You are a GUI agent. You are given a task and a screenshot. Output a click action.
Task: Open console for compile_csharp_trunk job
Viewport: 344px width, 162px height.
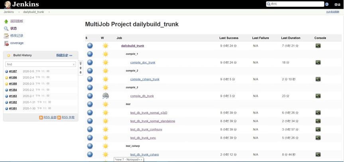pyautogui.click(x=318, y=79)
